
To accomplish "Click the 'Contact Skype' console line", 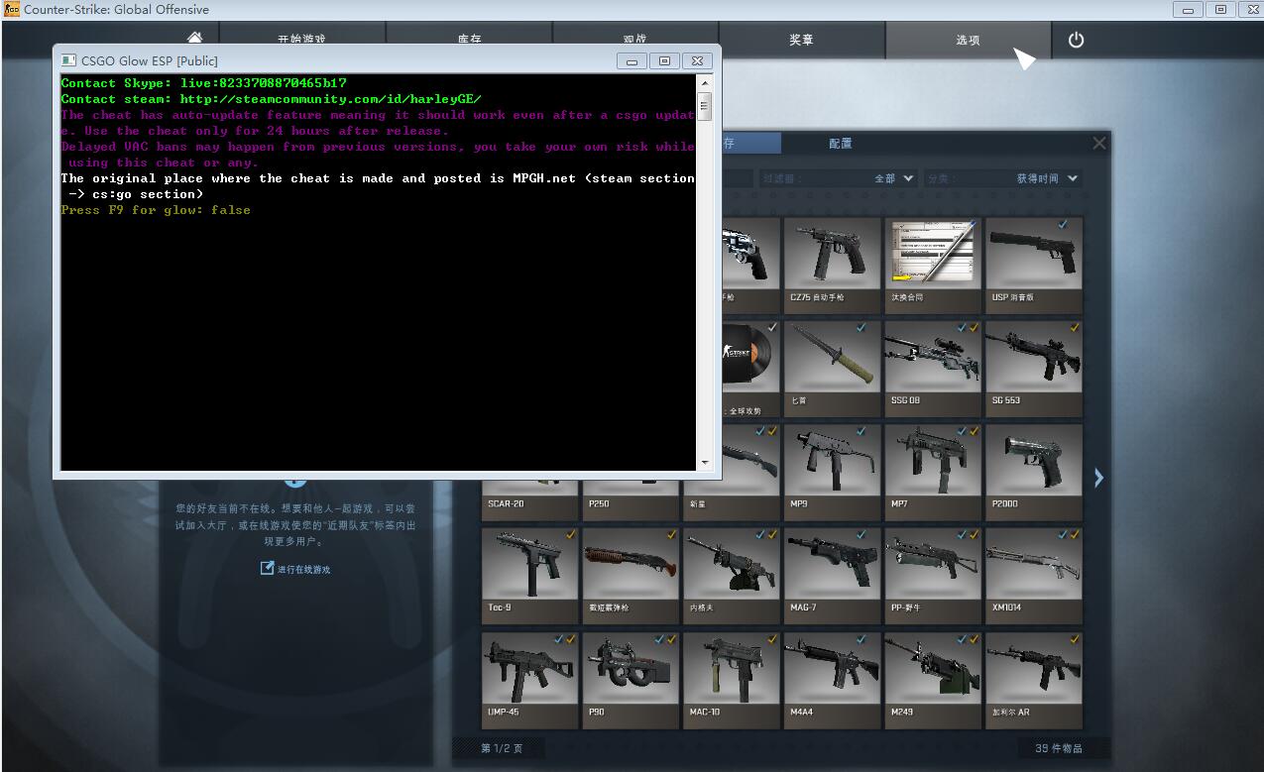I will (x=204, y=83).
